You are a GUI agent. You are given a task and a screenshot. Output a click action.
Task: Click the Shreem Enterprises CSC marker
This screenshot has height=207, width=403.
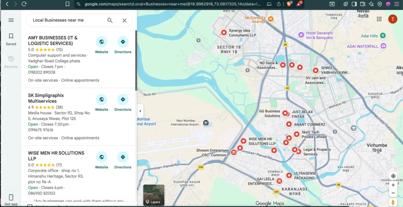pos(234,153)
